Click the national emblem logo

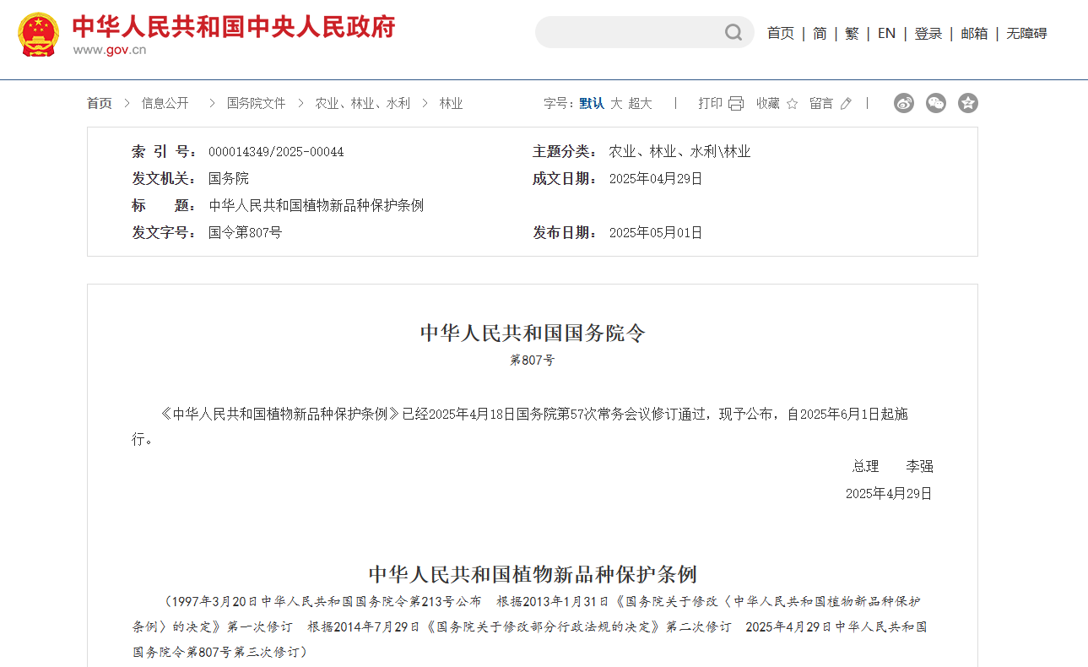39,35
